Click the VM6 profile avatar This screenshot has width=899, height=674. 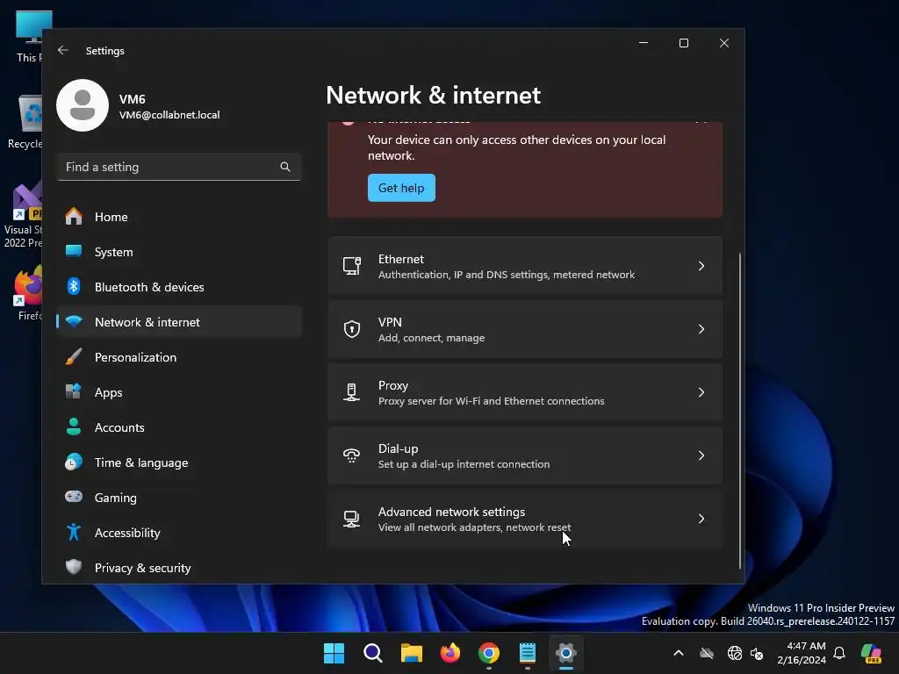coord(83,105)
